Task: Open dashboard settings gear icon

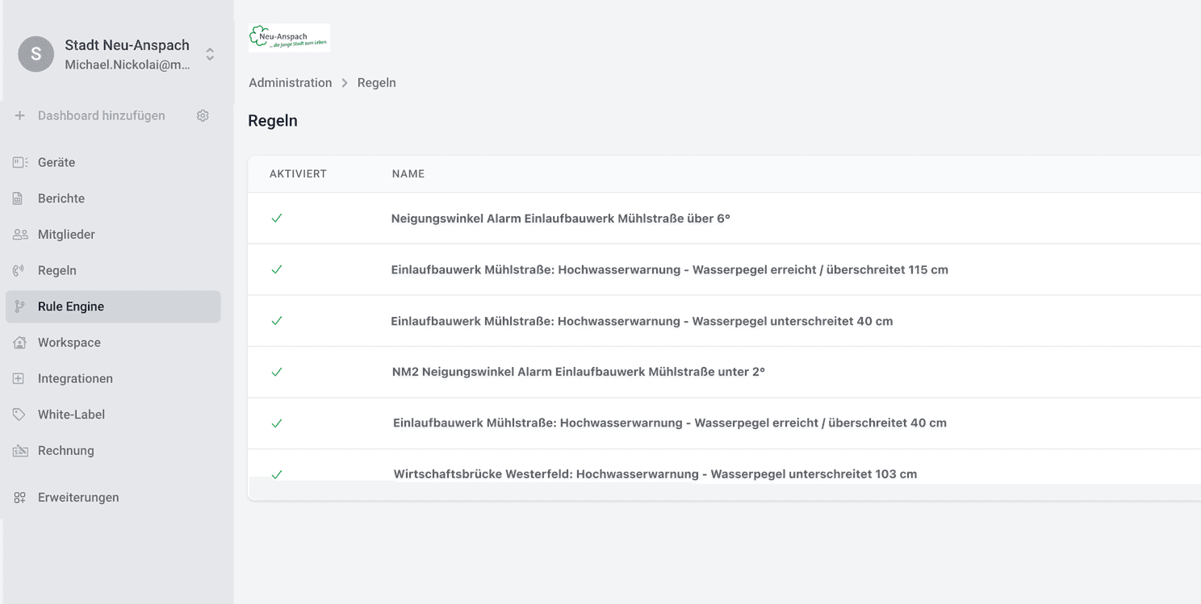Action: click(203, 115)
